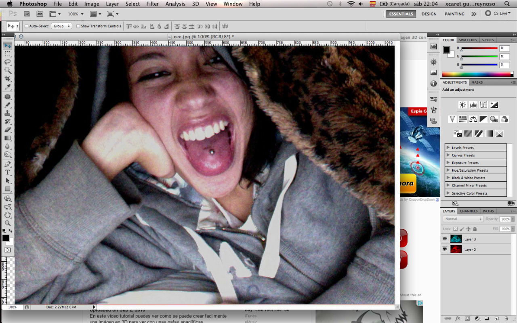This screenshot has height=323, width=517.
Task: Create a new layer icon
Action: 496,319
